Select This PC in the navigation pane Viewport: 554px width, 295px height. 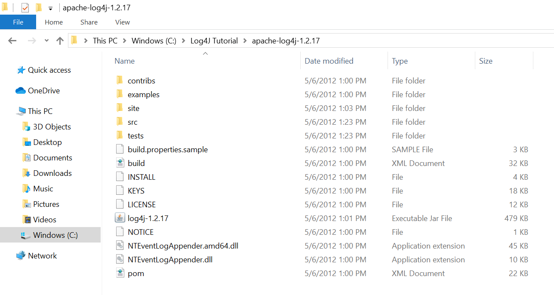click(x=40, y=111)
